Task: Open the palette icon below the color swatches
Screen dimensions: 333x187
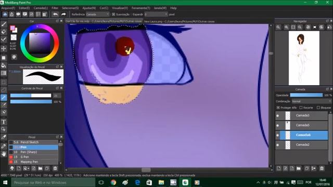Action: tap(14, 57)
